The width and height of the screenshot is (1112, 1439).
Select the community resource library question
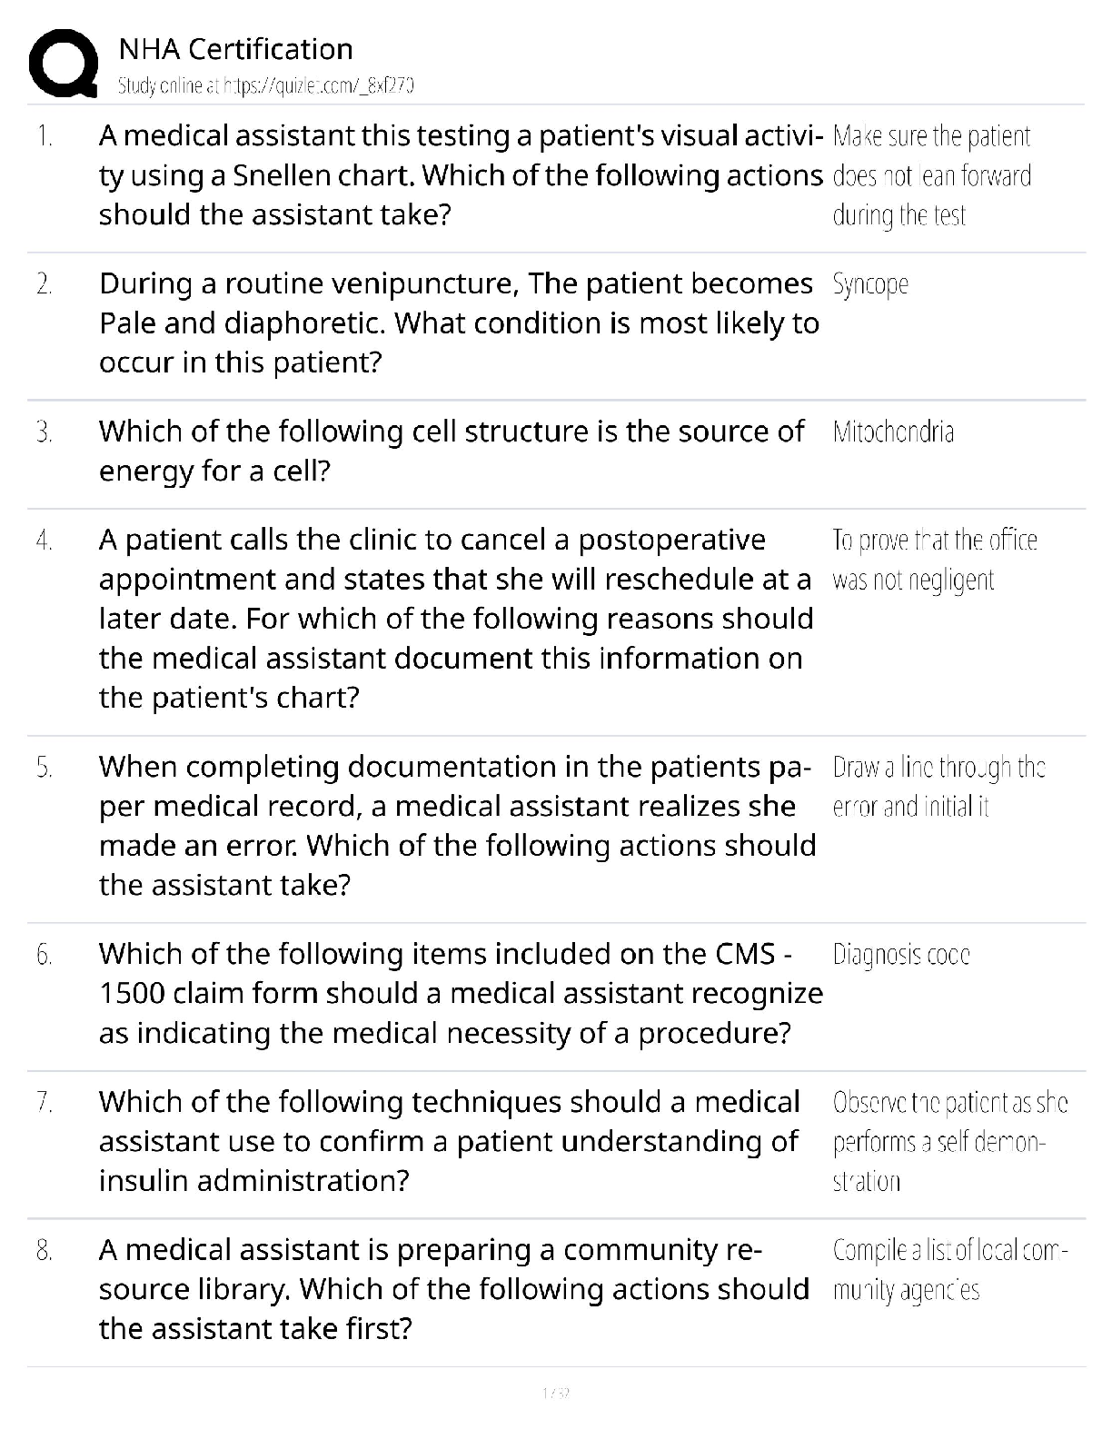[x=453, y=1289]
